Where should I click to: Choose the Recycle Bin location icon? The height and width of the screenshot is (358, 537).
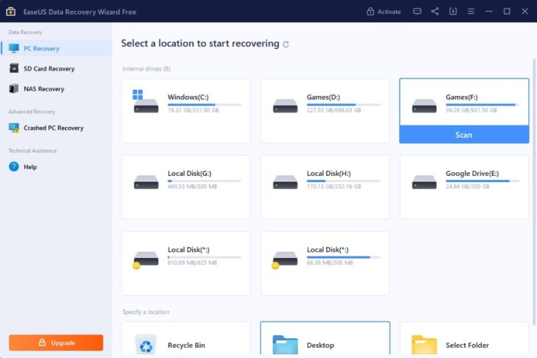pyautogui.click(x=146, y=345)
